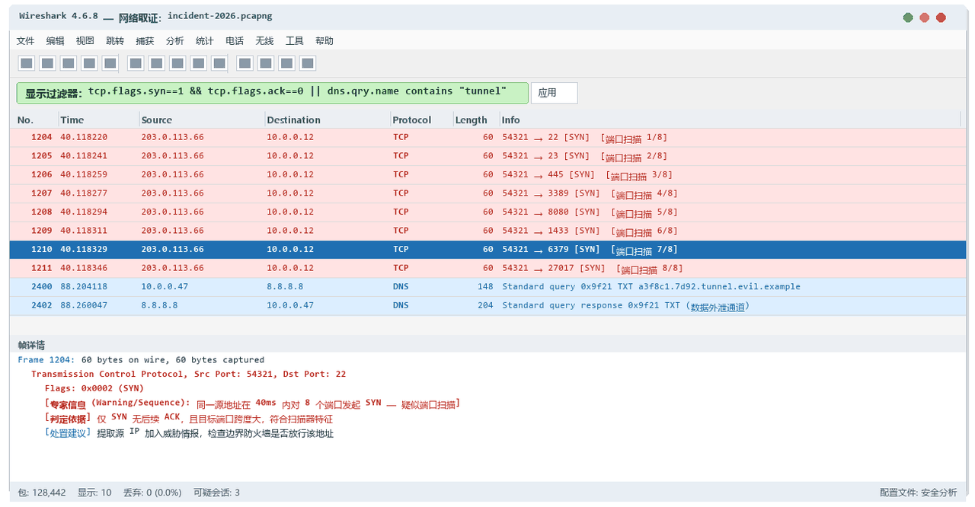This screenshot has height=507, width=975.
Task: Open the 文件 menu
Action: tap(25, 41)
